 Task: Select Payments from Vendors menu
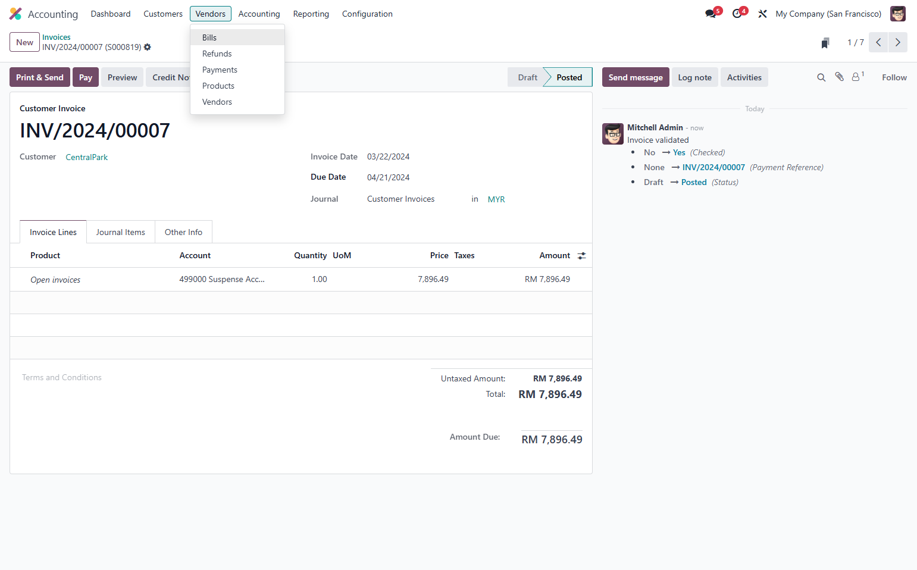(x=237, y=70)
